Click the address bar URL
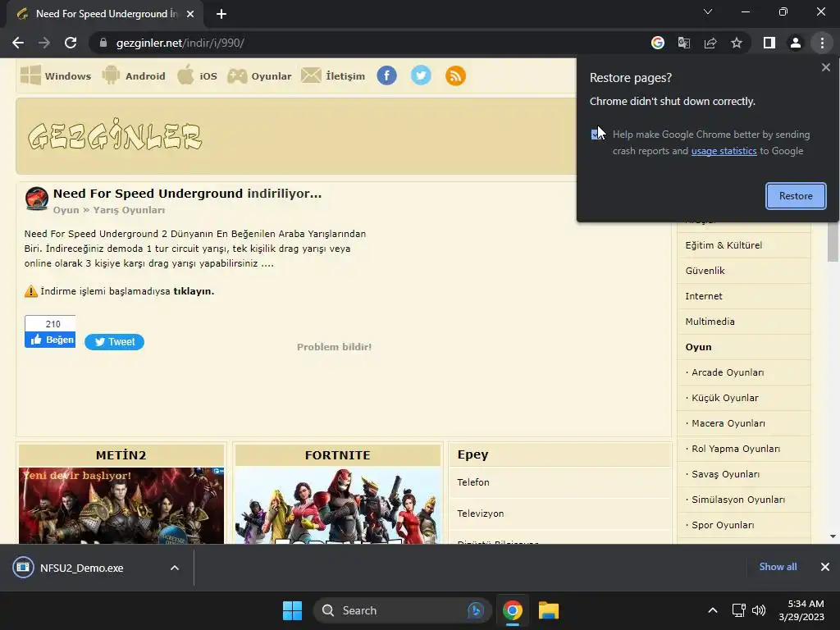This screenshot has height=630, width=840. click(x=180, y=43)
